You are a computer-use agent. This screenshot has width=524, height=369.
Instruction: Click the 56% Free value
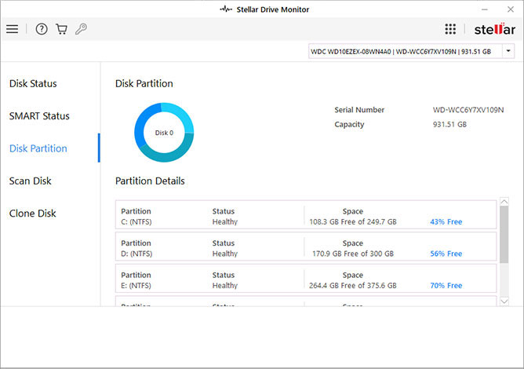[x=446, y=254]
